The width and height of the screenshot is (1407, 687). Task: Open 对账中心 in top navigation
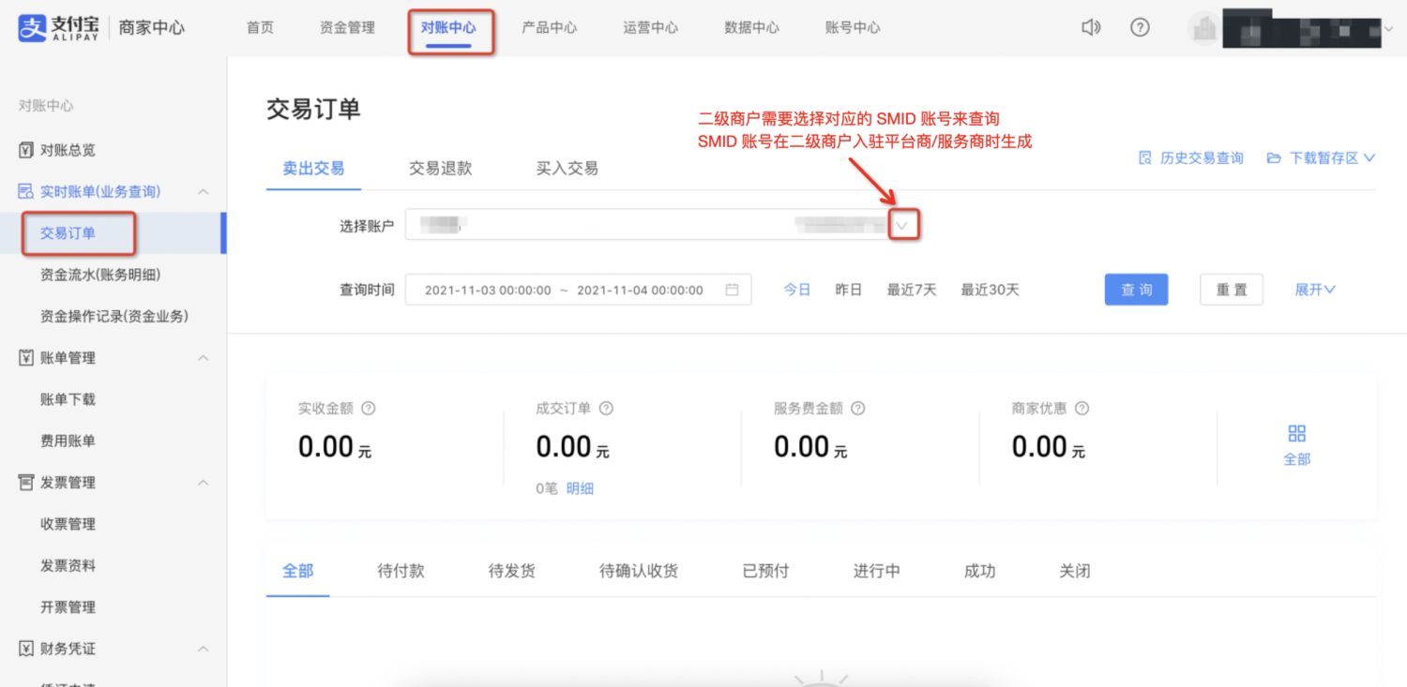point(448,28)
